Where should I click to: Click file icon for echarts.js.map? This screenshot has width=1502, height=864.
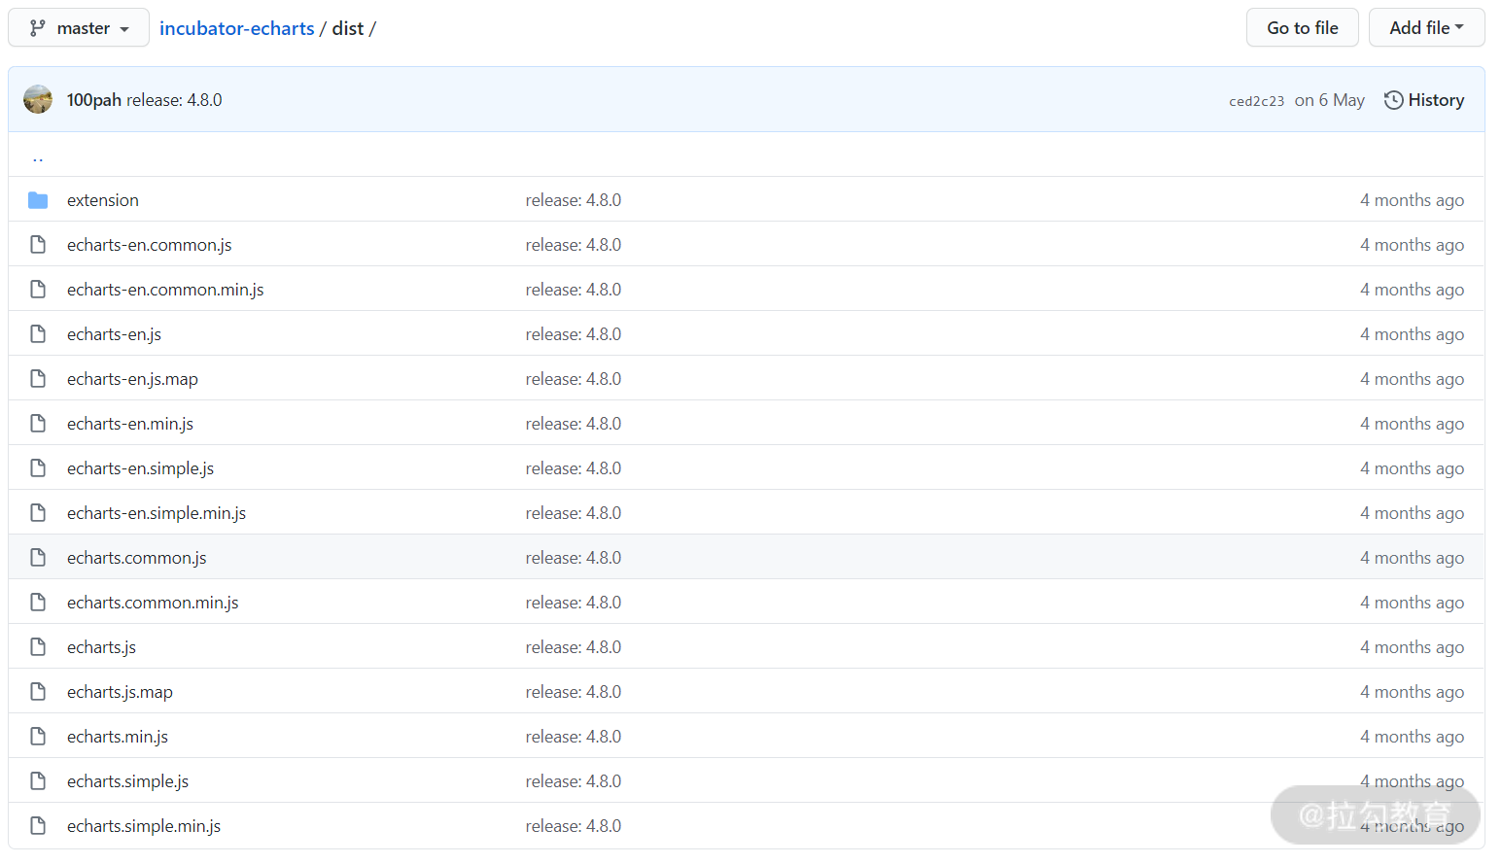pyautogui.click(x=38, y=692)
